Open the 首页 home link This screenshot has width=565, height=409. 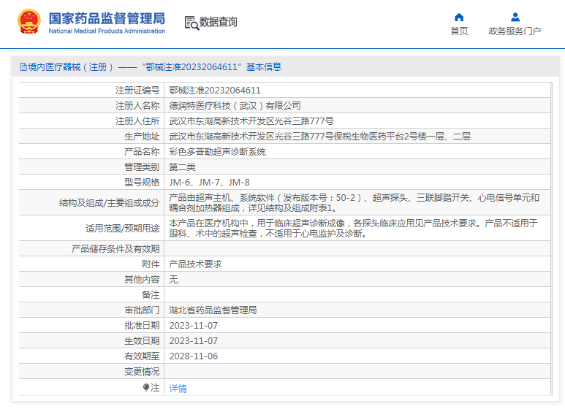coord(459,31)
